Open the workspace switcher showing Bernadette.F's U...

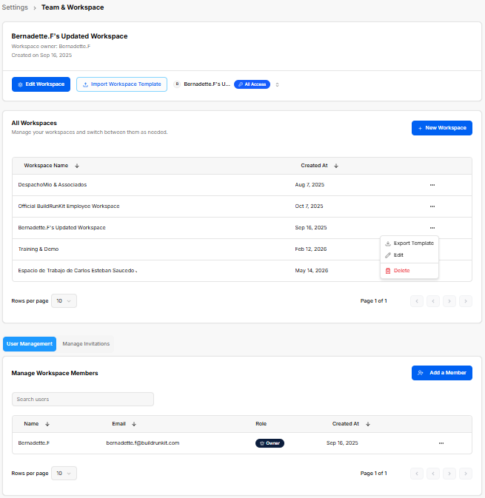[227, 84]
